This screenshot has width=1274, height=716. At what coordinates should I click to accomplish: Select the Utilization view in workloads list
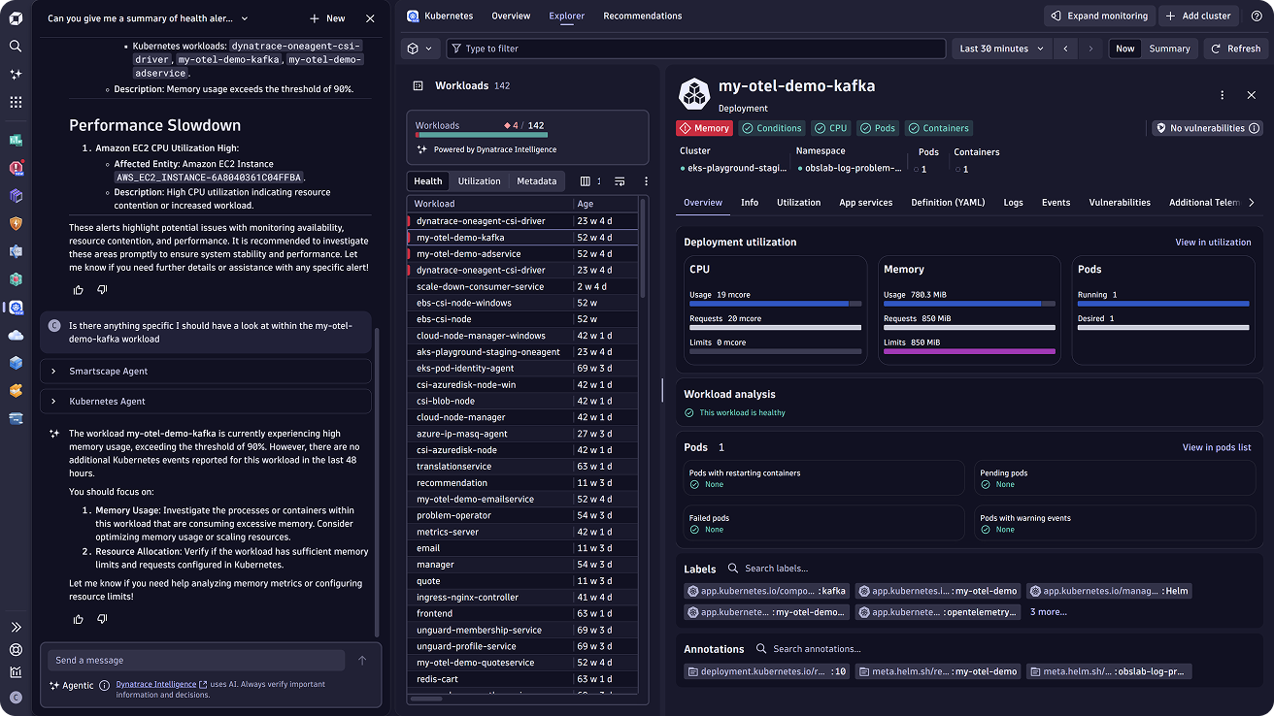point(479,181)
